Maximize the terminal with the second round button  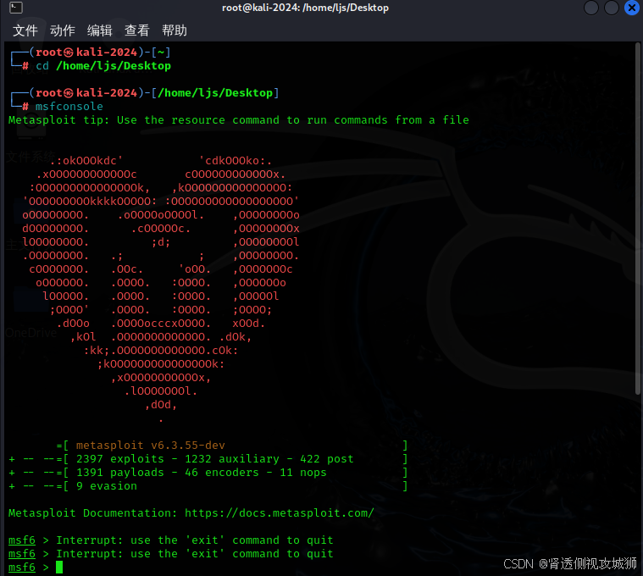point(611,8)
